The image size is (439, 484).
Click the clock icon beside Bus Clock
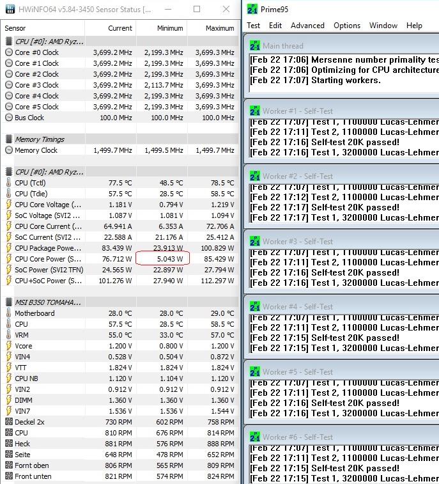click(x=9, y=118)
